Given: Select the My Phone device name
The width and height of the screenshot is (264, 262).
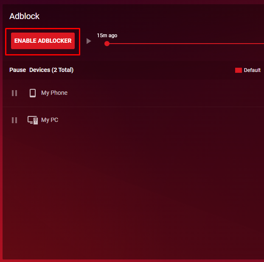Looking at the screenshot, I should tap(54, 93).
